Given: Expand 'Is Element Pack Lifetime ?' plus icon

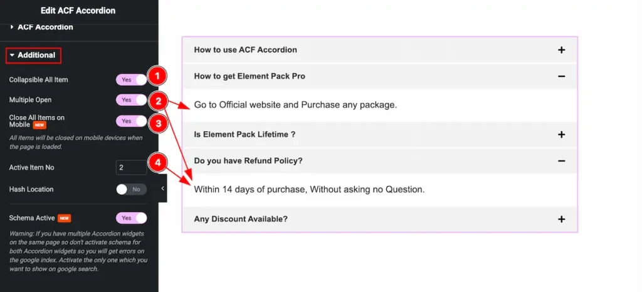Looking at the screenshot, I should tap(561, 135).
